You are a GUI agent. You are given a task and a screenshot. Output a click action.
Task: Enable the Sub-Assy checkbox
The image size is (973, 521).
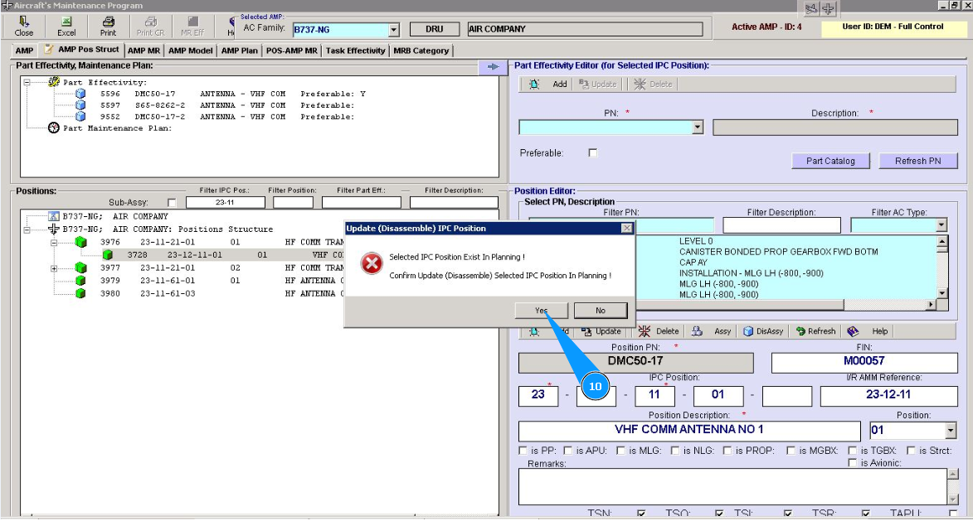coord(172,202)
